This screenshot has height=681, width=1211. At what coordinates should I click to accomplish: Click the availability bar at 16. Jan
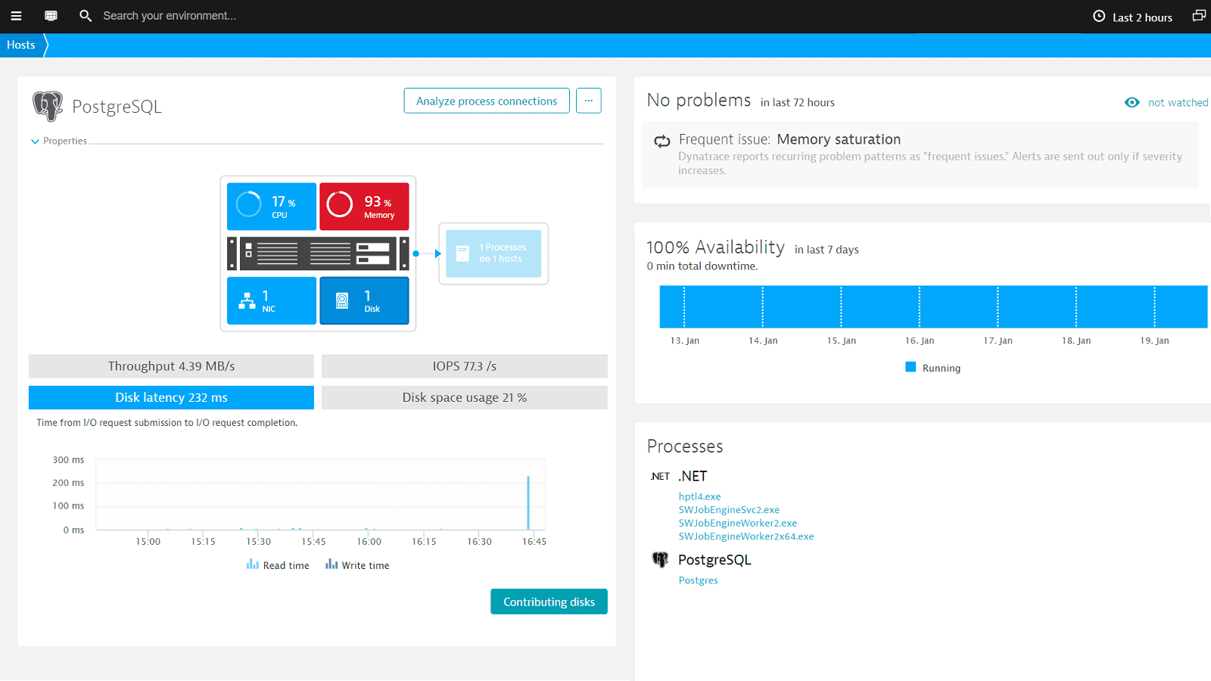(920, 306)
